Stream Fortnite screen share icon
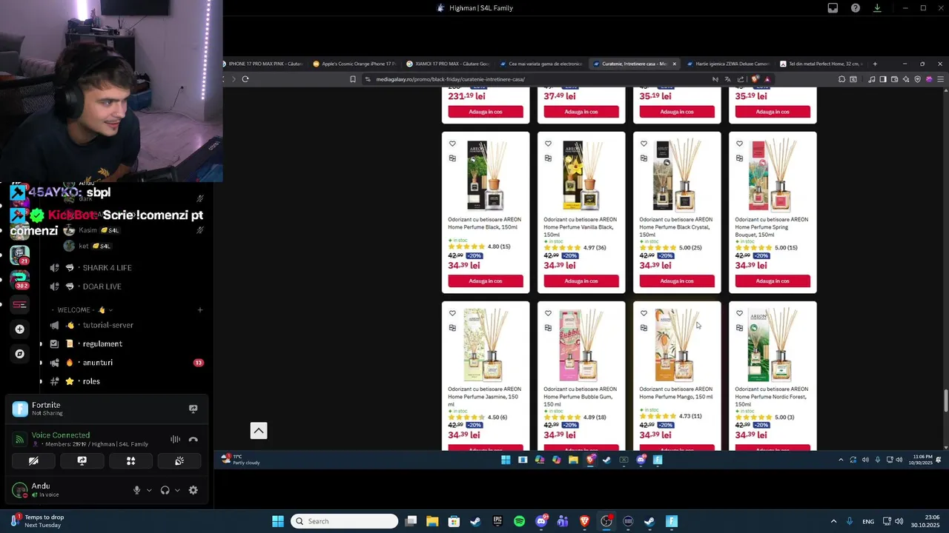This screenshot has width=949, height=533. coord(194,409)
